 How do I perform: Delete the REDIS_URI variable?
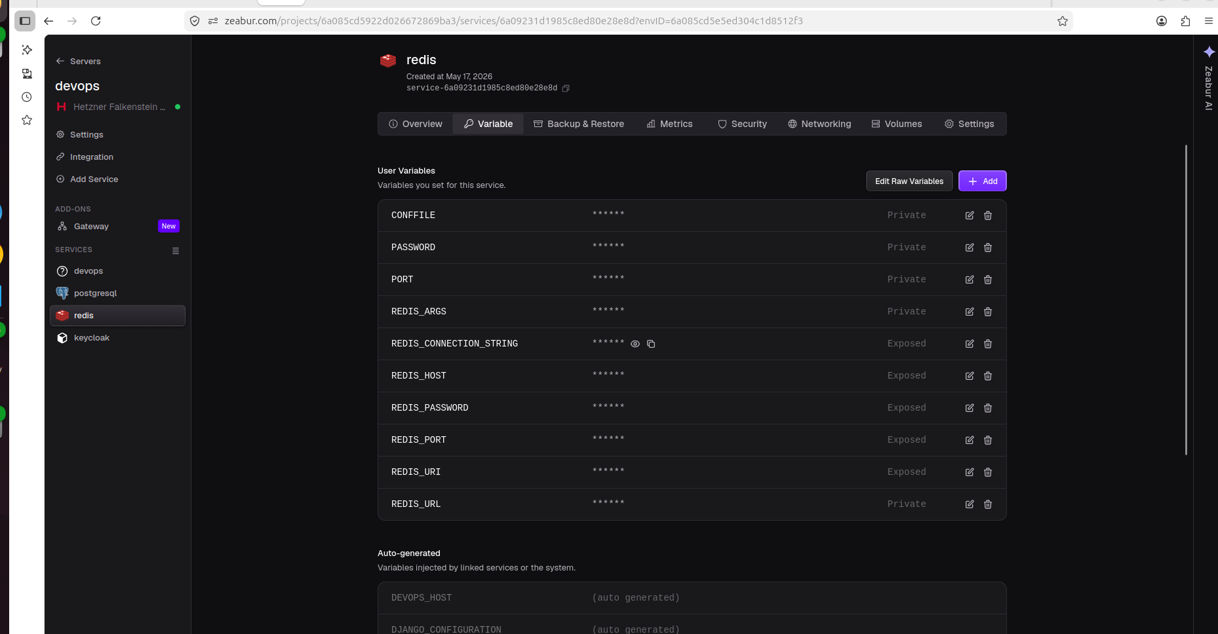988,472
